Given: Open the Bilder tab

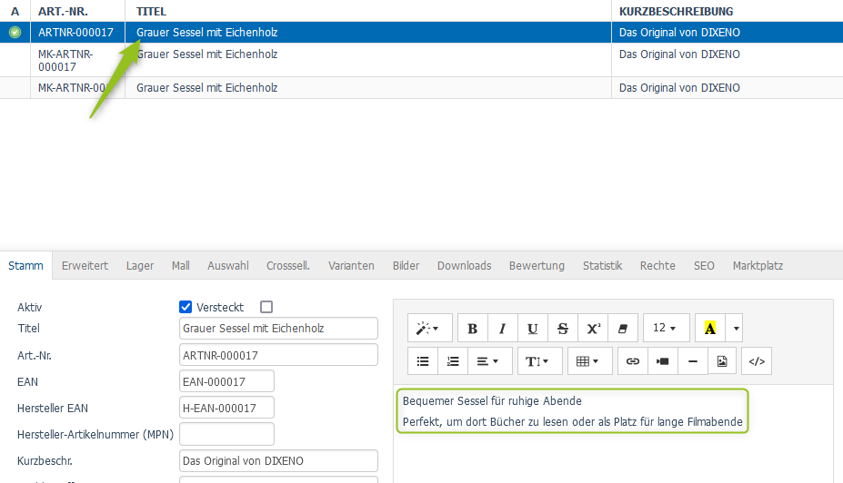Looking at the screenshot, I should 406,266.
